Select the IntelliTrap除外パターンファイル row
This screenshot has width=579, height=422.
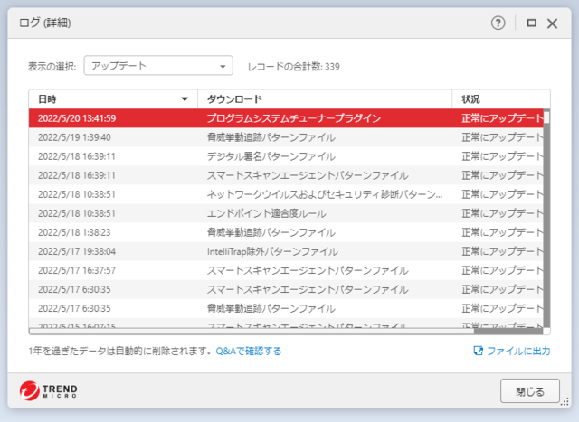click(286, 251)
